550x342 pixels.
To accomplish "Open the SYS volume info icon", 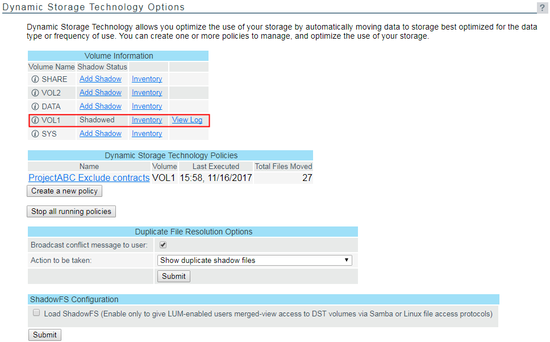I will pos(35,134).
